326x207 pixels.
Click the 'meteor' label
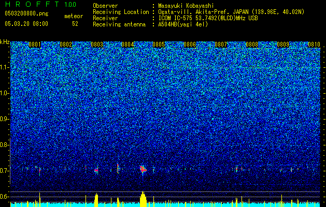pyautogui.click(x=74, y=16)
